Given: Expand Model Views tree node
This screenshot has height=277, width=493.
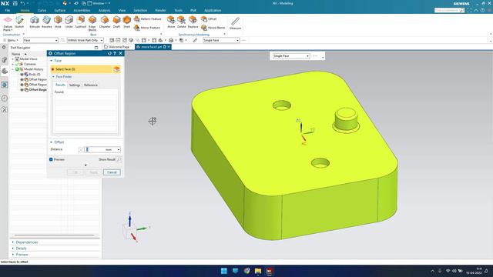Looking at the screenshot, I should coord(13,59).
